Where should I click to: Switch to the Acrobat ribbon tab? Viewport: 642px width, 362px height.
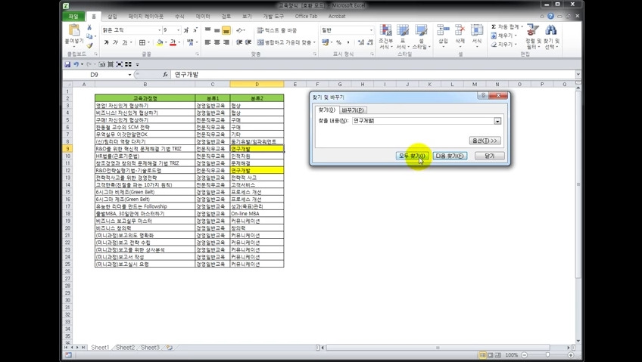337,17
